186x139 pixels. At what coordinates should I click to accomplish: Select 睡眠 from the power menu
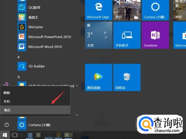tap(35, 93)
